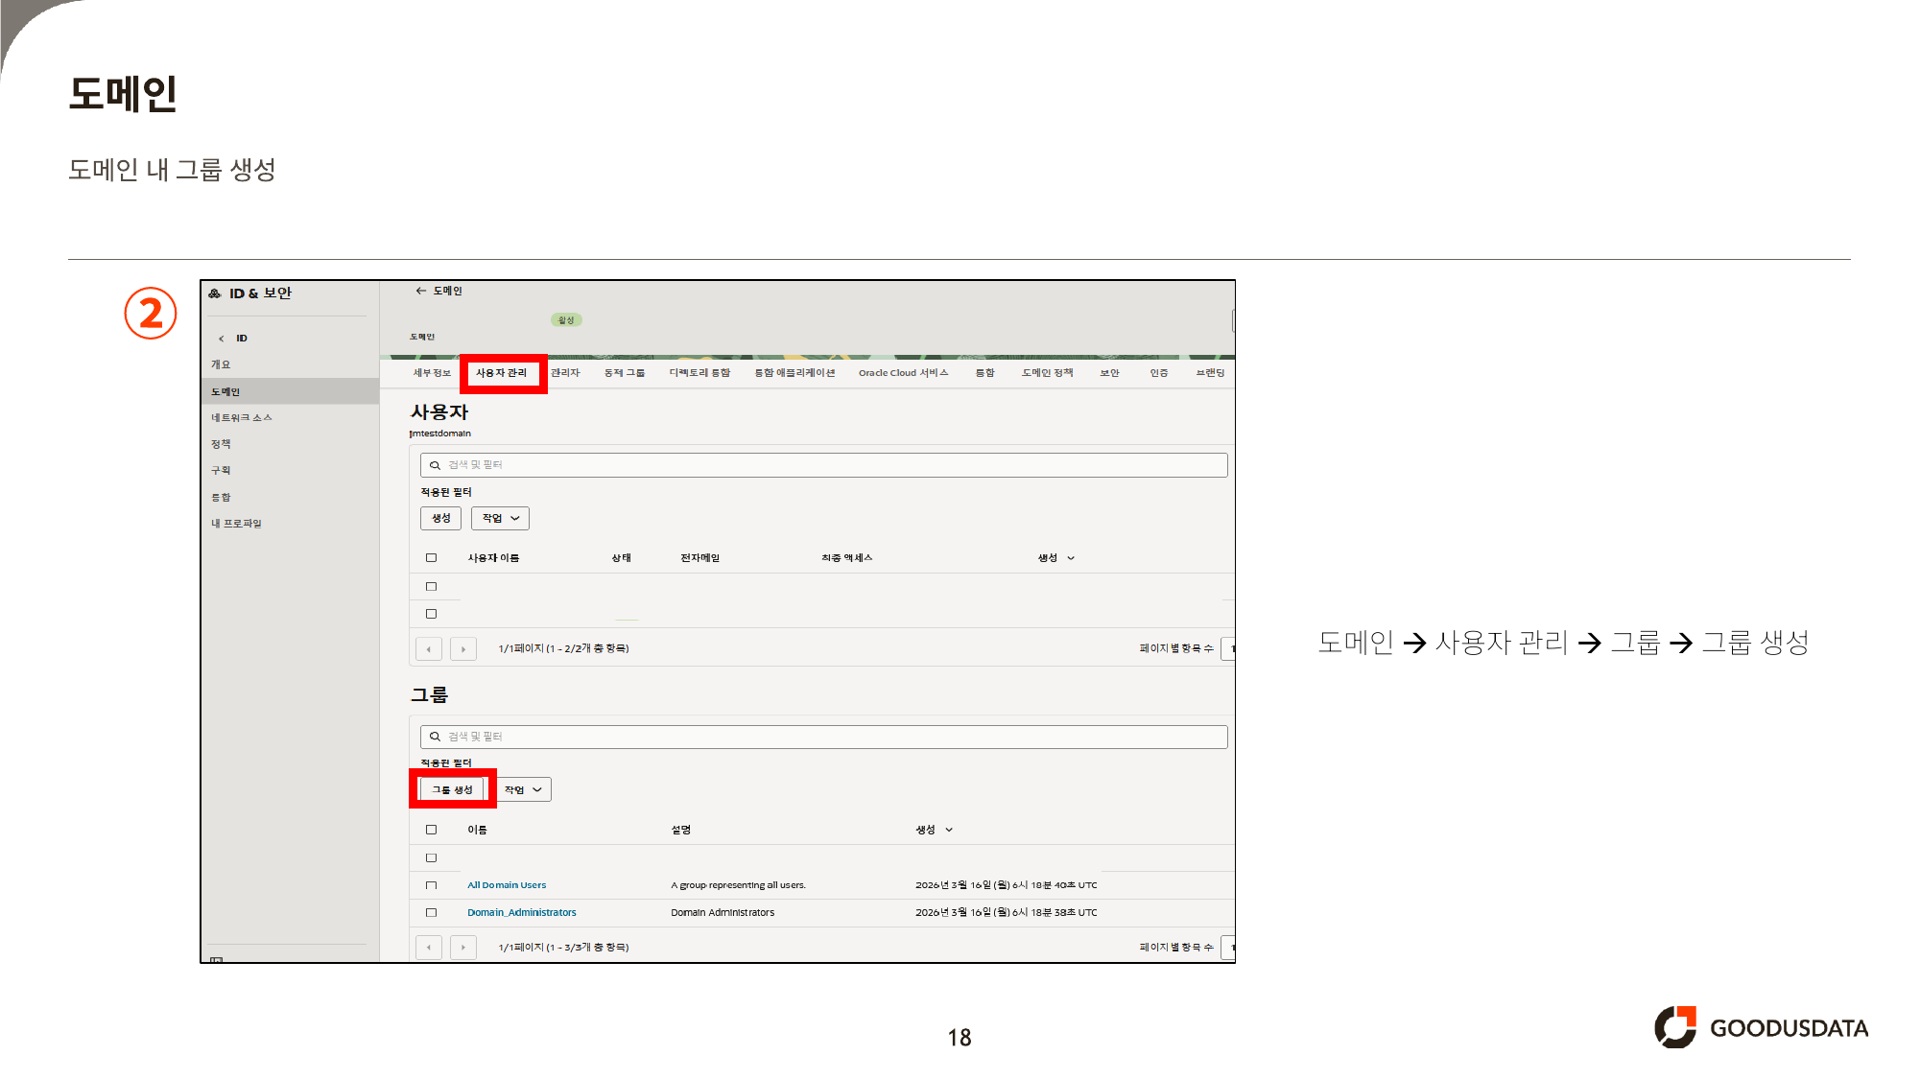
Task: Select 정책 in the sidebar
Action: pyautogui.click(x=221, y=444)
